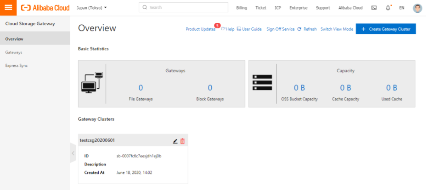Open the Alibaba Cloud top menu item

click(350, 8)
